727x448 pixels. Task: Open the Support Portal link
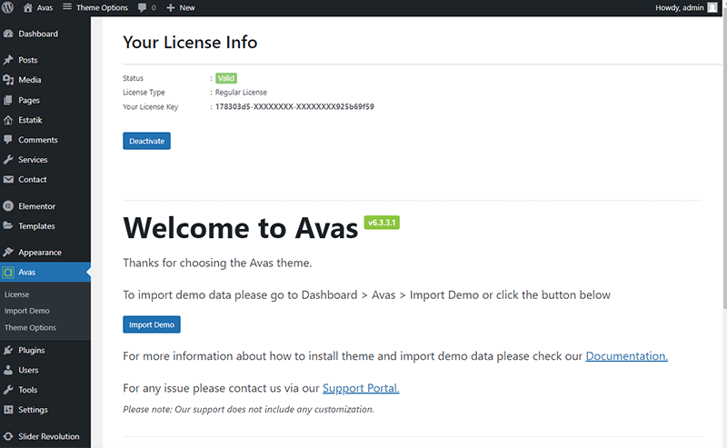[x=361, y=388]
